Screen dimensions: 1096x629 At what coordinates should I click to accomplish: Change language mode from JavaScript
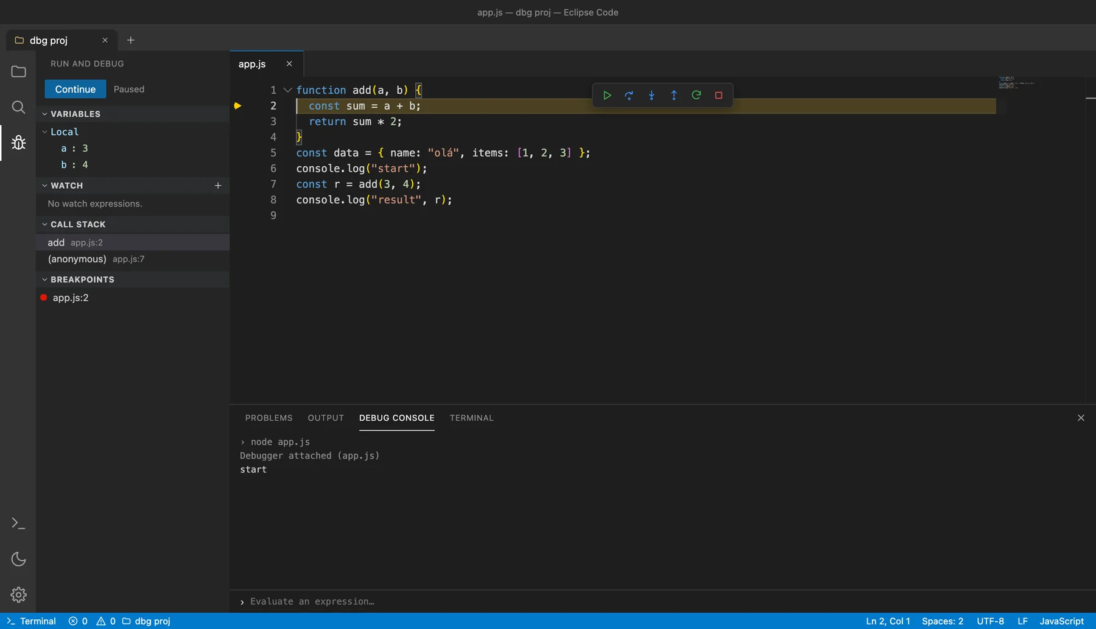click(x=1062, y=621)
